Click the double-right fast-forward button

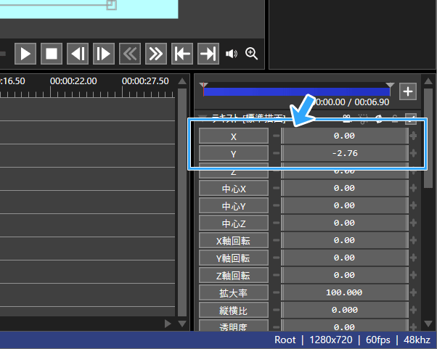pos(156,54)
